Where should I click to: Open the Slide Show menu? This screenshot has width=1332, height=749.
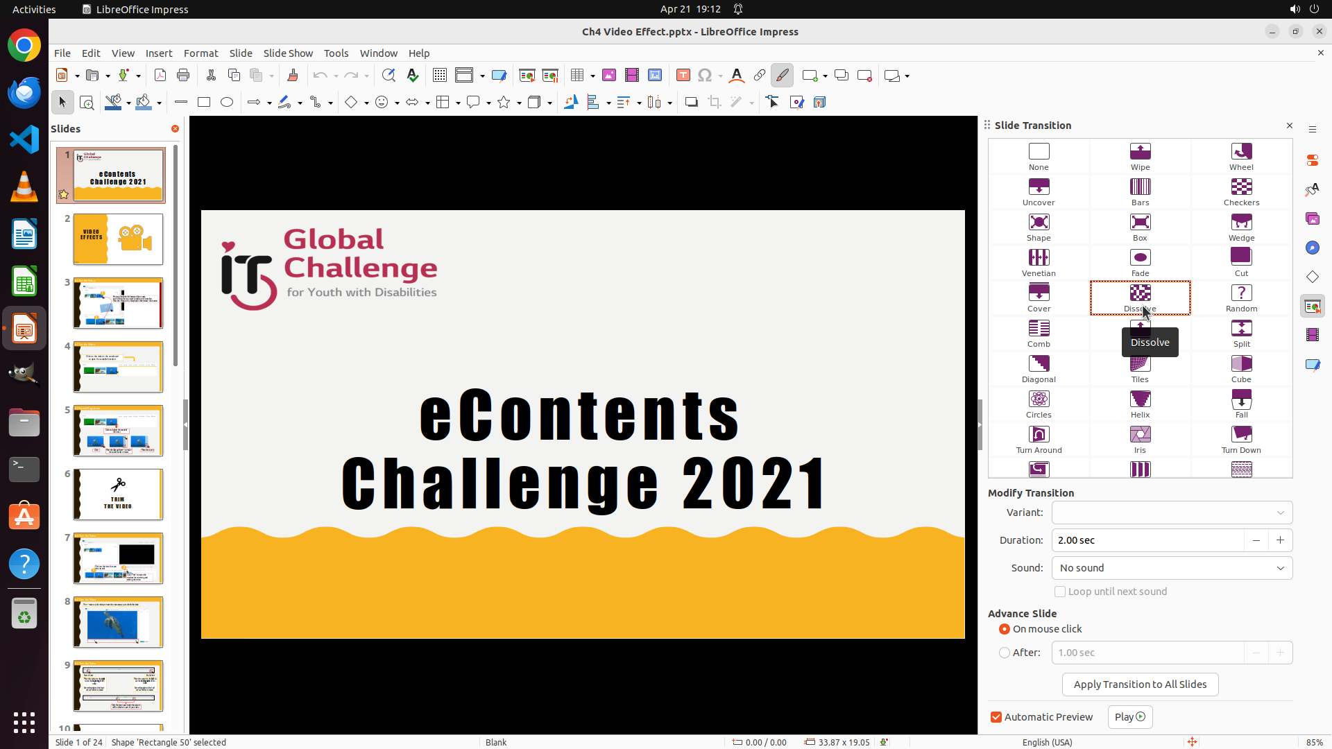pyautogui.click(x=288, y=53)
